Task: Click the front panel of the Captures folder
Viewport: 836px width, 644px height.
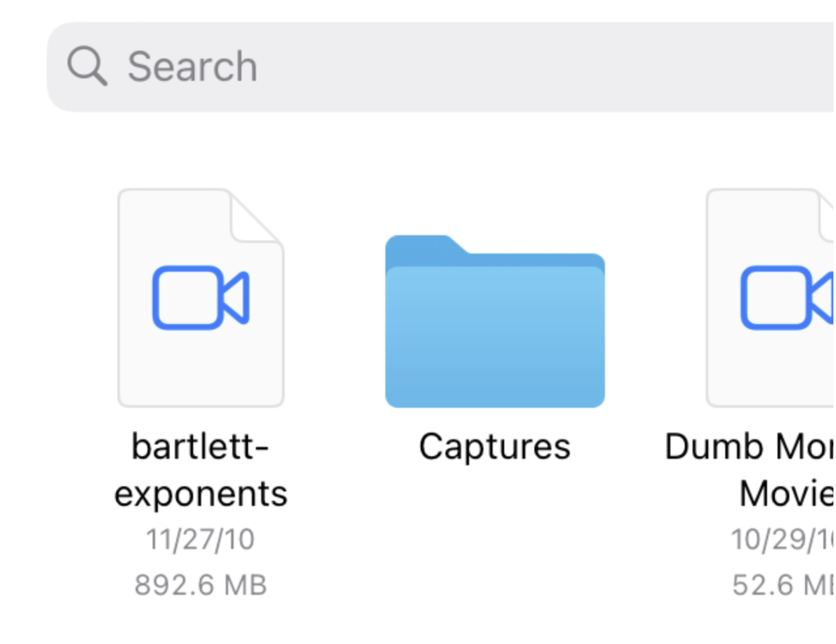Action: 494,341
